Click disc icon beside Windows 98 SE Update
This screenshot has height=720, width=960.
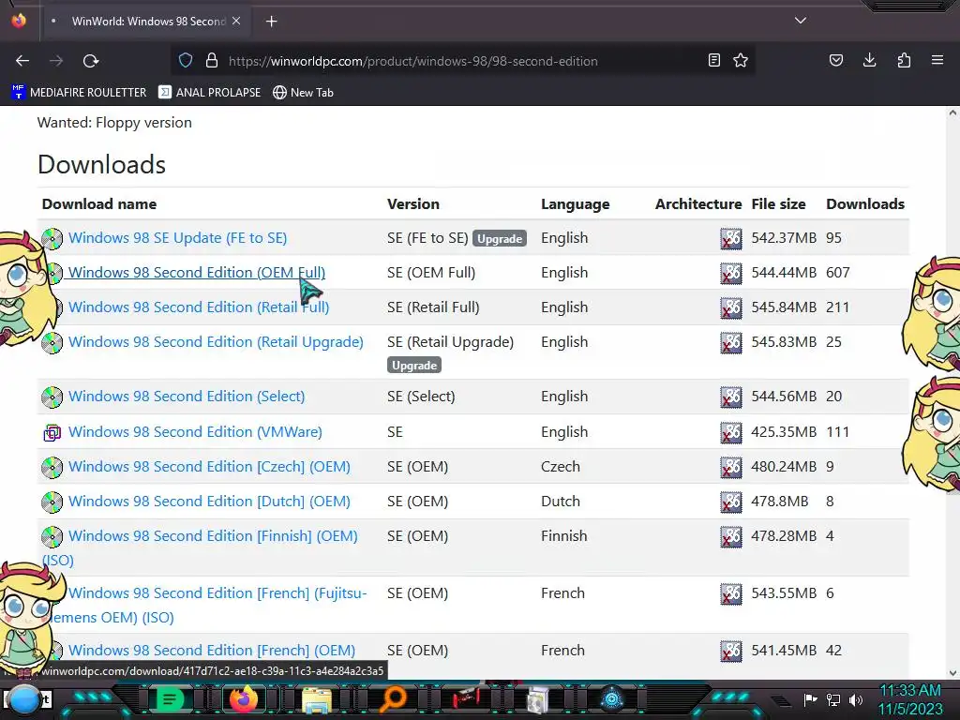point(52,239)
